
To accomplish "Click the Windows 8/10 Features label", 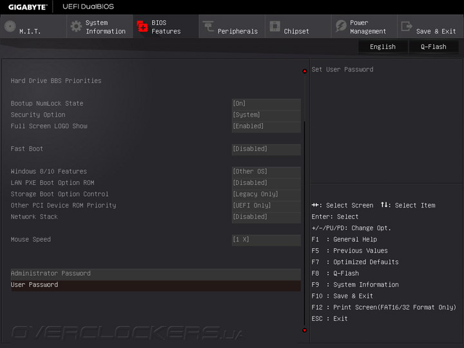I will point(49,171).
